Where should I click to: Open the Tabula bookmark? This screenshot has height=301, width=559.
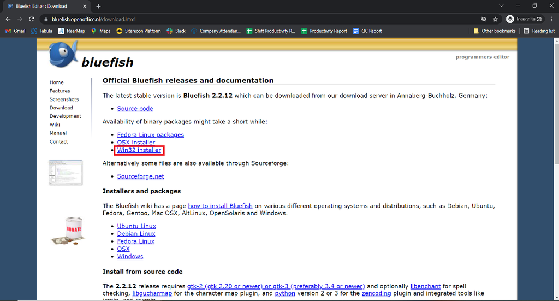click(41, 31)
